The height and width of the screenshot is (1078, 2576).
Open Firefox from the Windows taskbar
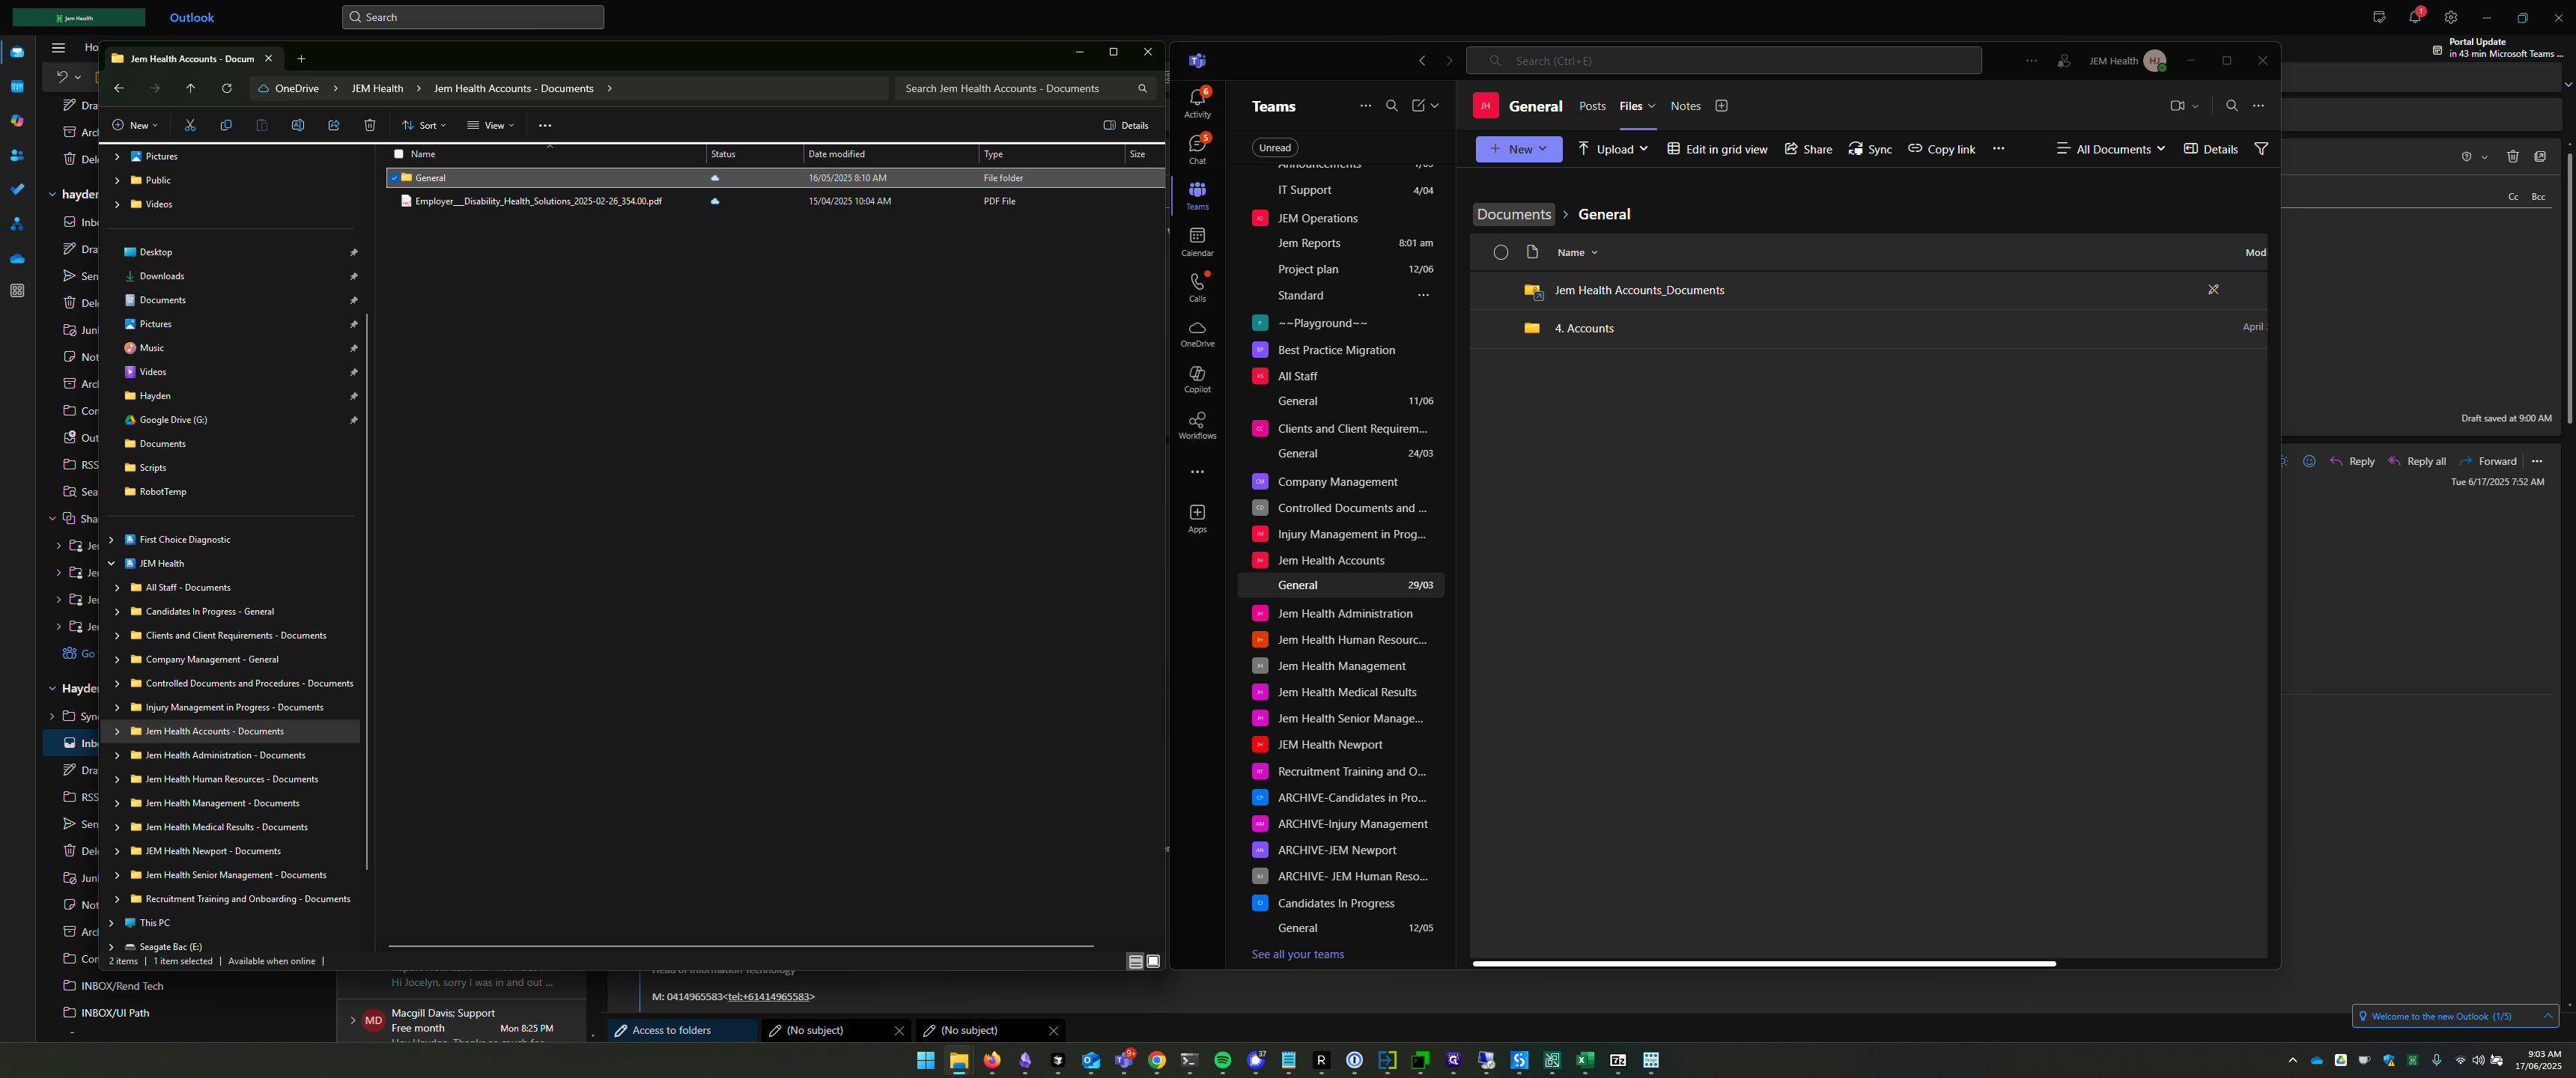992,1060
